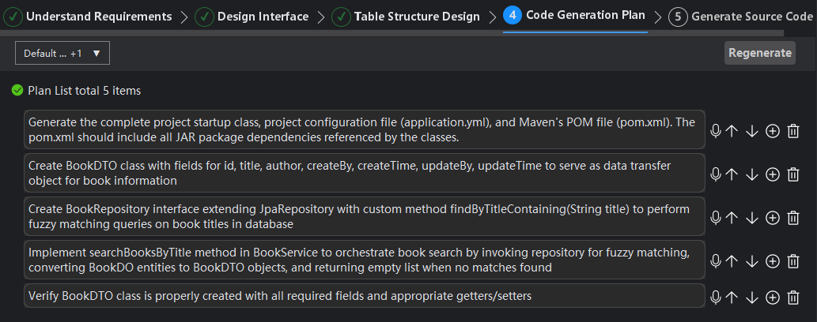The height and width of the screenshot is (322, 817).
Task: Click microphone icon for the BookDTO fields plan
Action: click(x=716, y=174)
